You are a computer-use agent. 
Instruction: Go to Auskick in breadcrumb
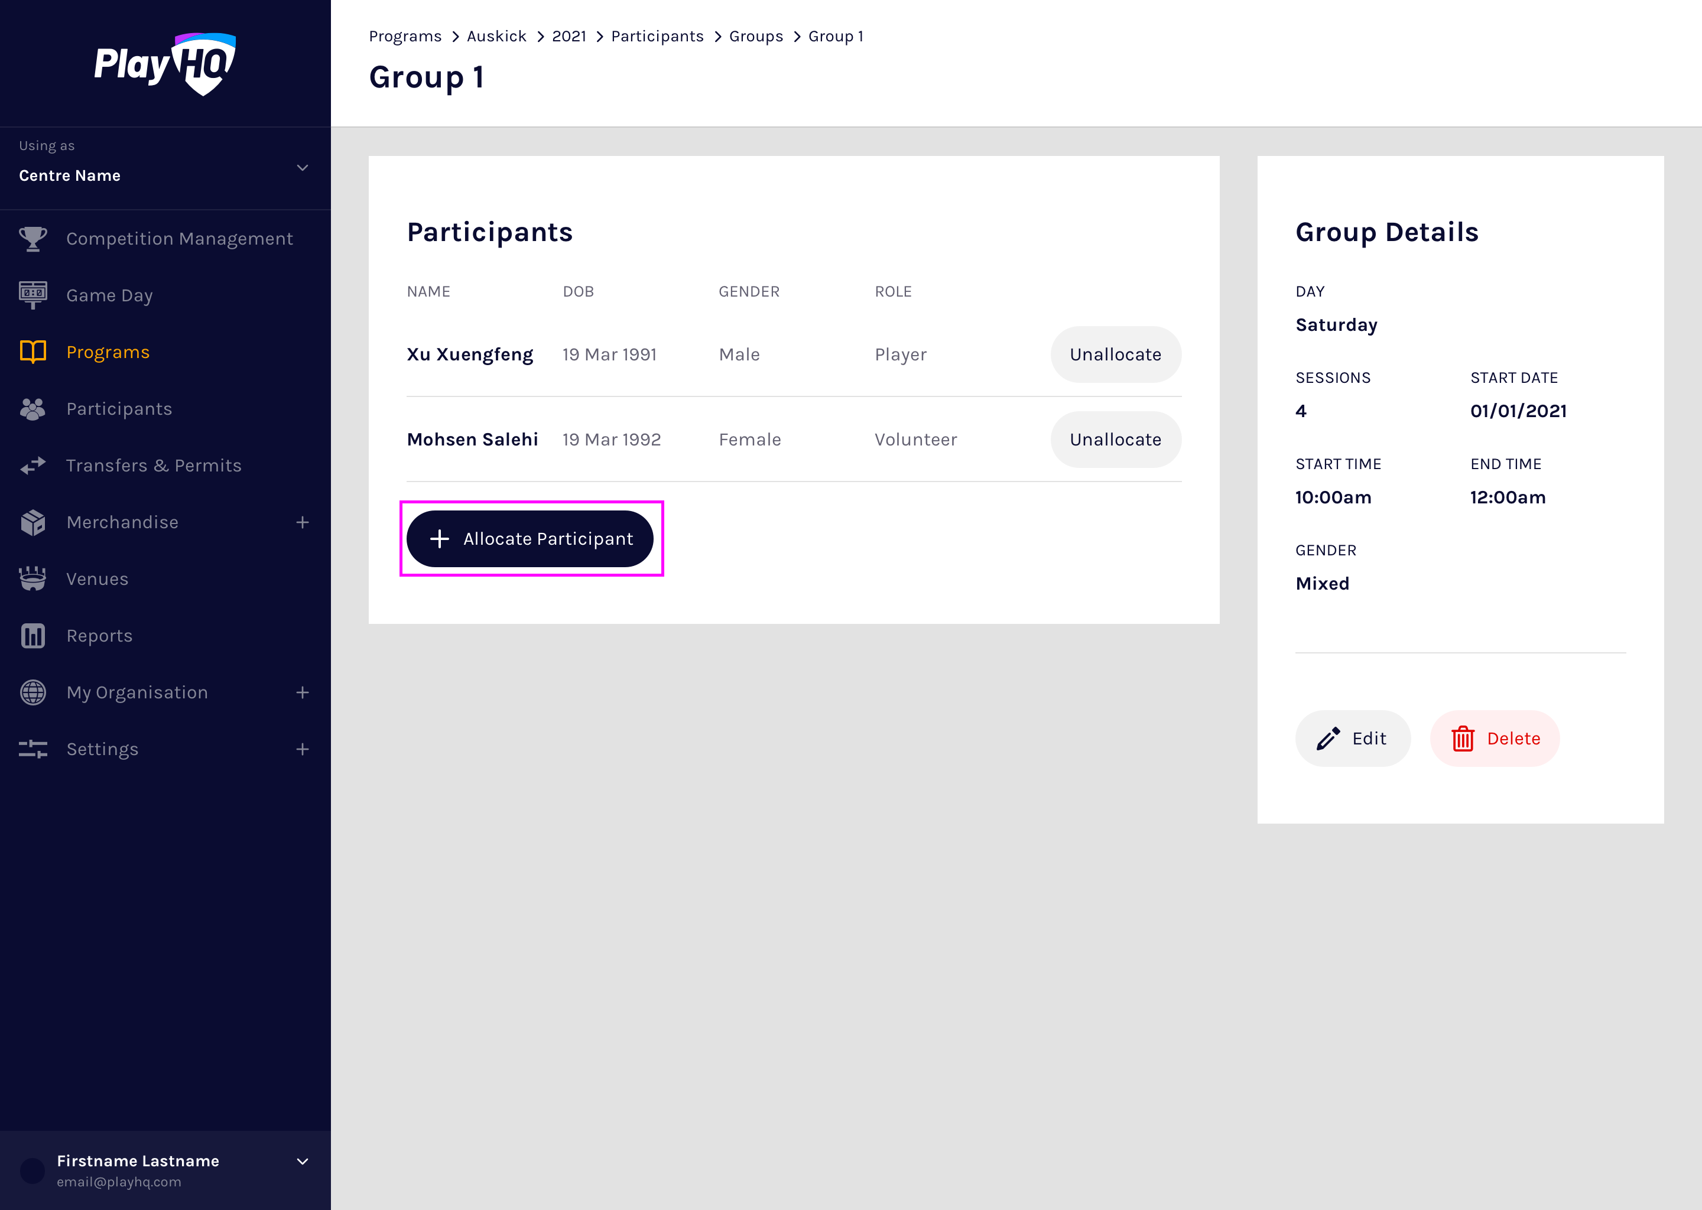tap(496, 37)
